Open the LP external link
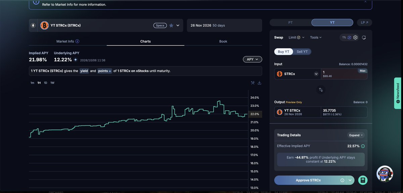403x193 pixels. [x=364, y=22]
